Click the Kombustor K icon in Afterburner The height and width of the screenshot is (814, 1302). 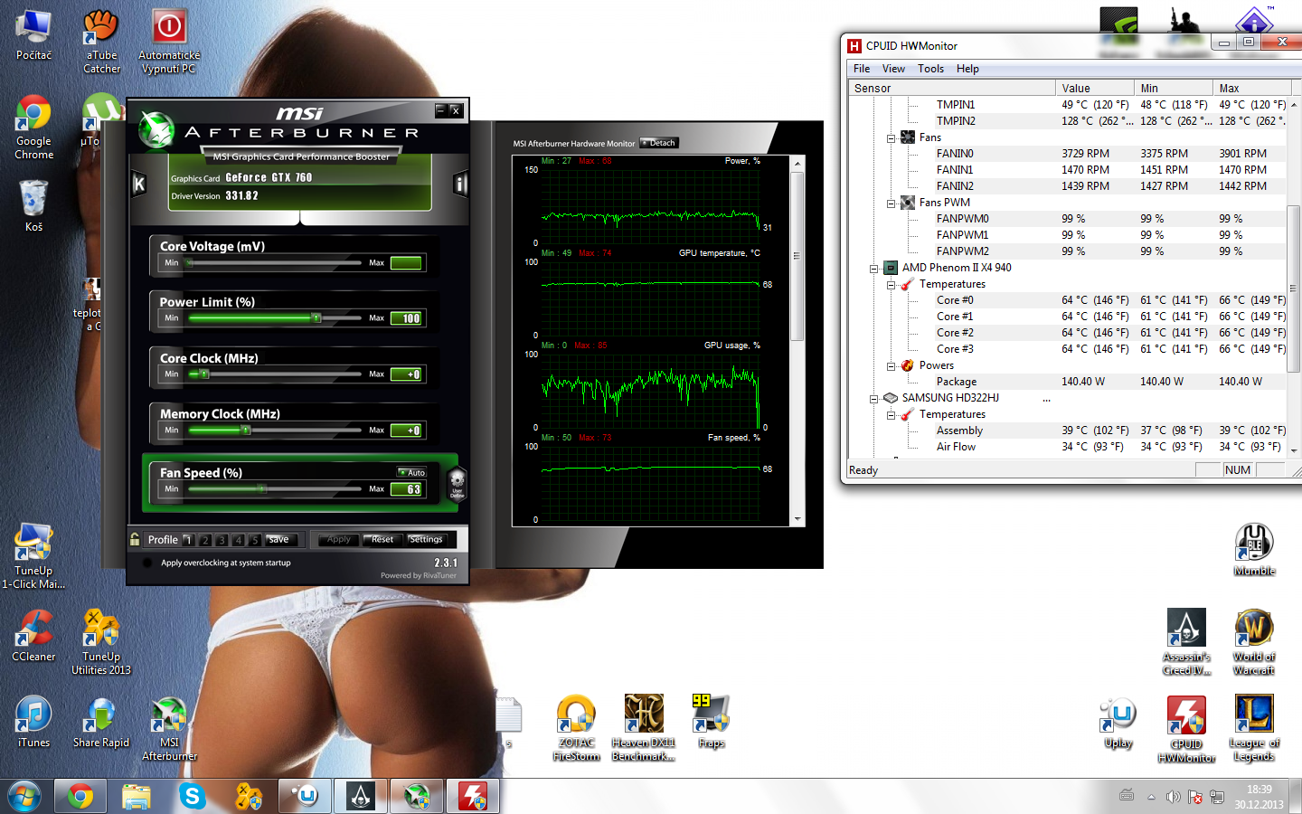point(139,185)
